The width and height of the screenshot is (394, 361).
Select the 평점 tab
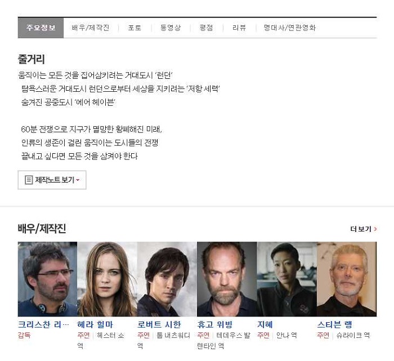[x=206, y=28]
